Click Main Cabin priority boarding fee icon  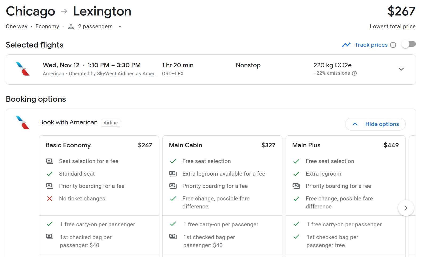173,186
